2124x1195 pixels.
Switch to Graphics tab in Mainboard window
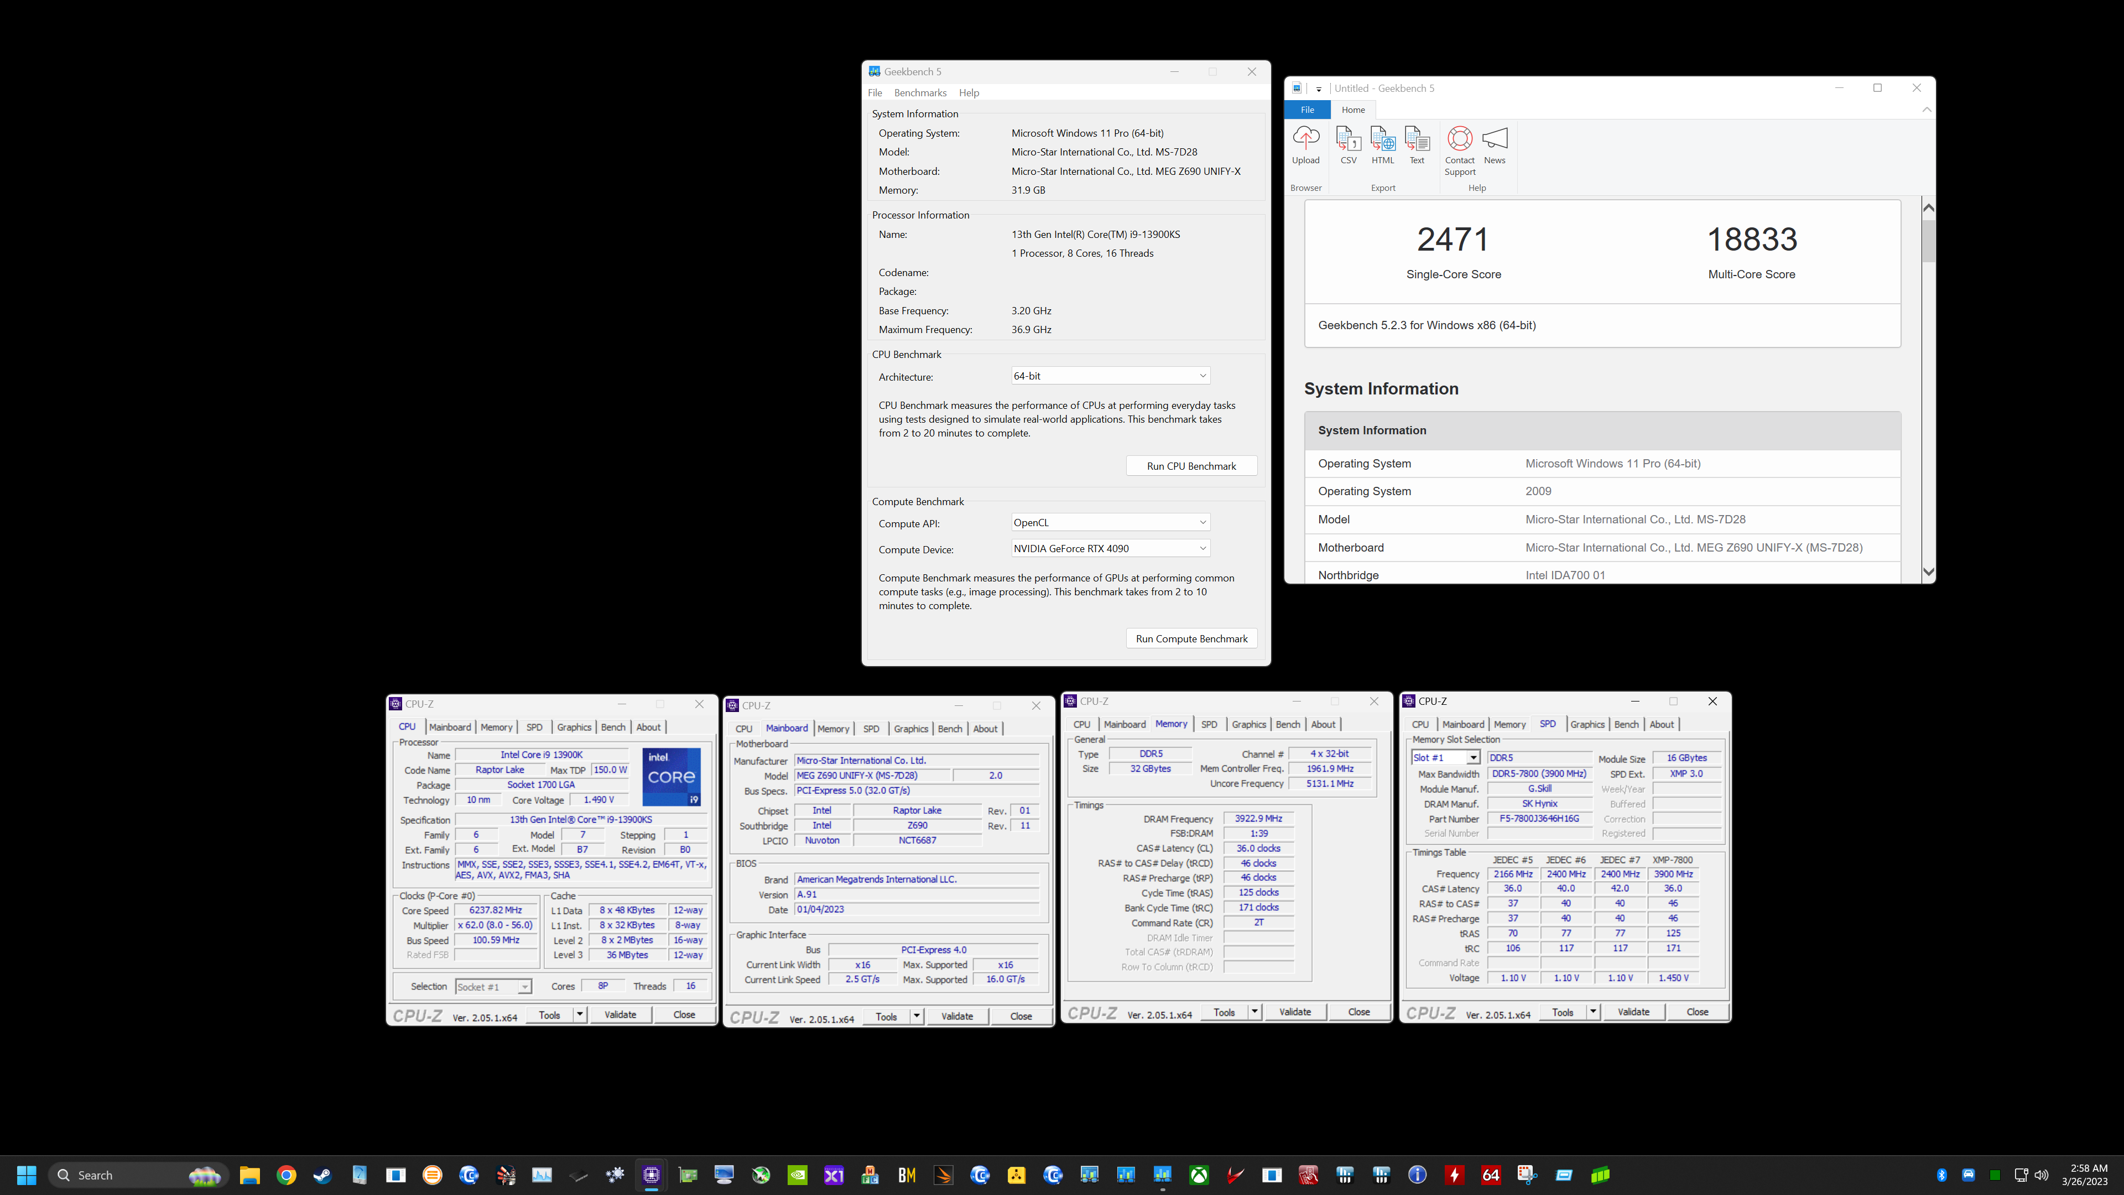point(910,729)
